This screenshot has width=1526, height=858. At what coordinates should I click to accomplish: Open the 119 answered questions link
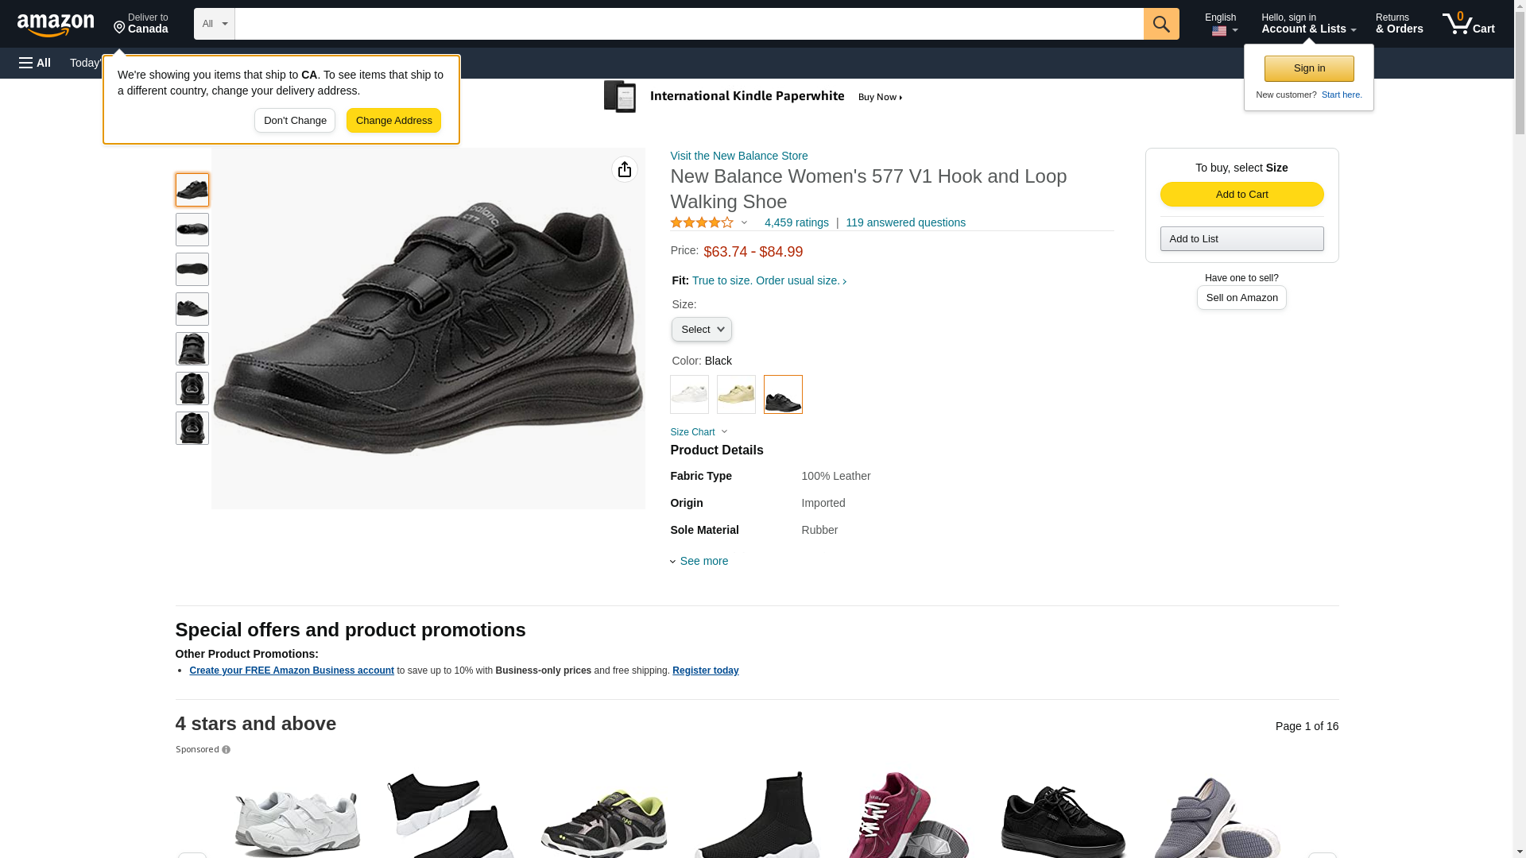pyautogui.click(x=905, y=223)
